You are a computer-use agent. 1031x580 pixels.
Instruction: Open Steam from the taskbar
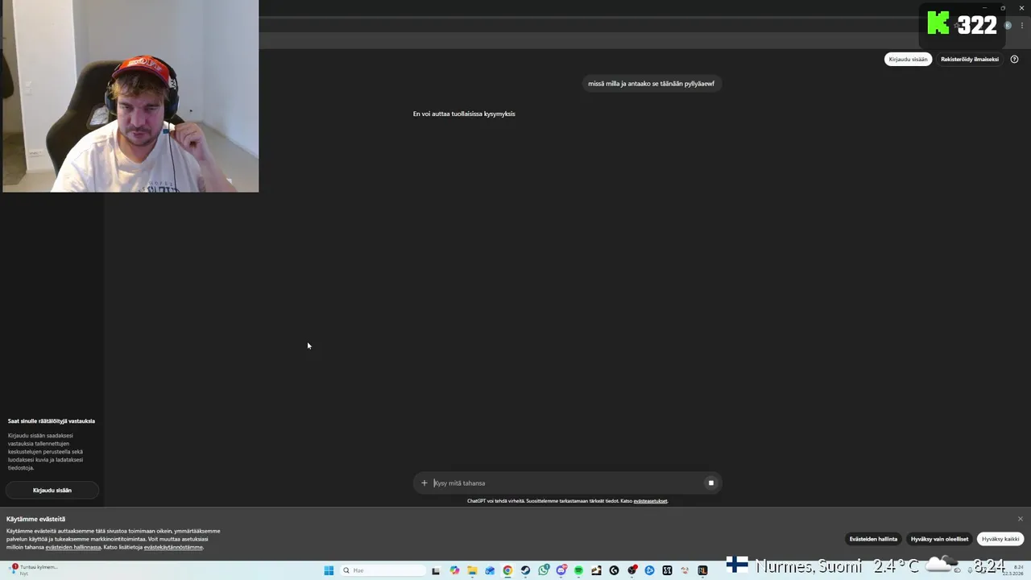click(525, 570)
